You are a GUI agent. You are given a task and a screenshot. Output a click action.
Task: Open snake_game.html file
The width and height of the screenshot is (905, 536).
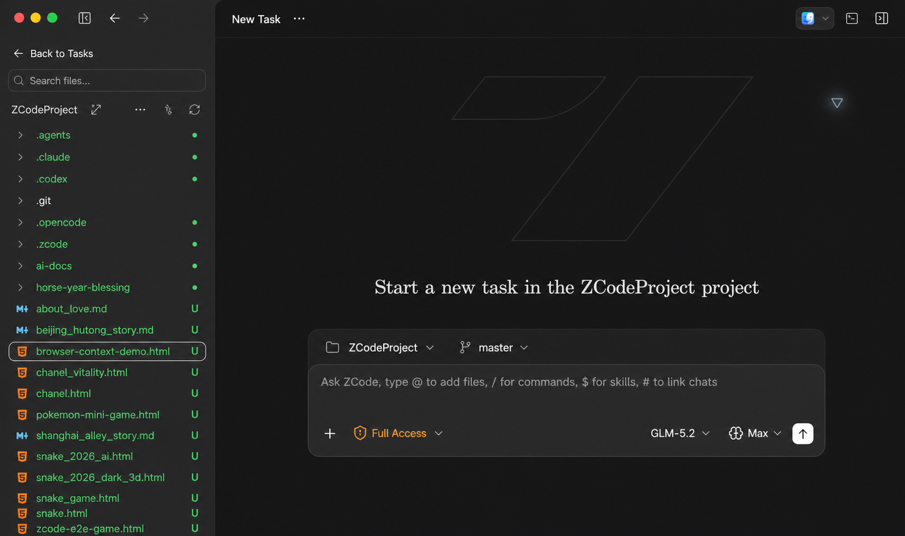(x=107, y=498)
